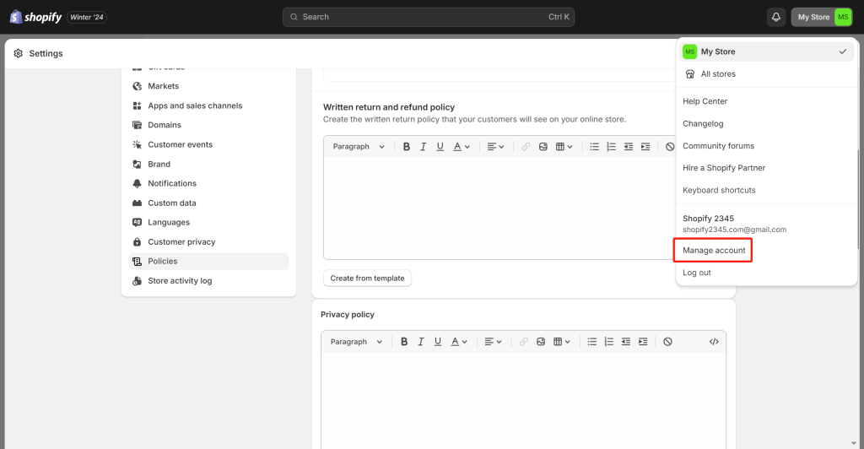Click Underline icon in return policy toolbar
The image size is (864, 449).
(440, 147)
